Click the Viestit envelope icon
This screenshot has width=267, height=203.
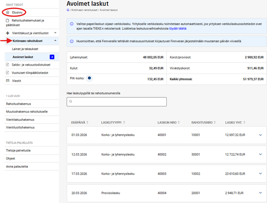click(x=7, y=80)
